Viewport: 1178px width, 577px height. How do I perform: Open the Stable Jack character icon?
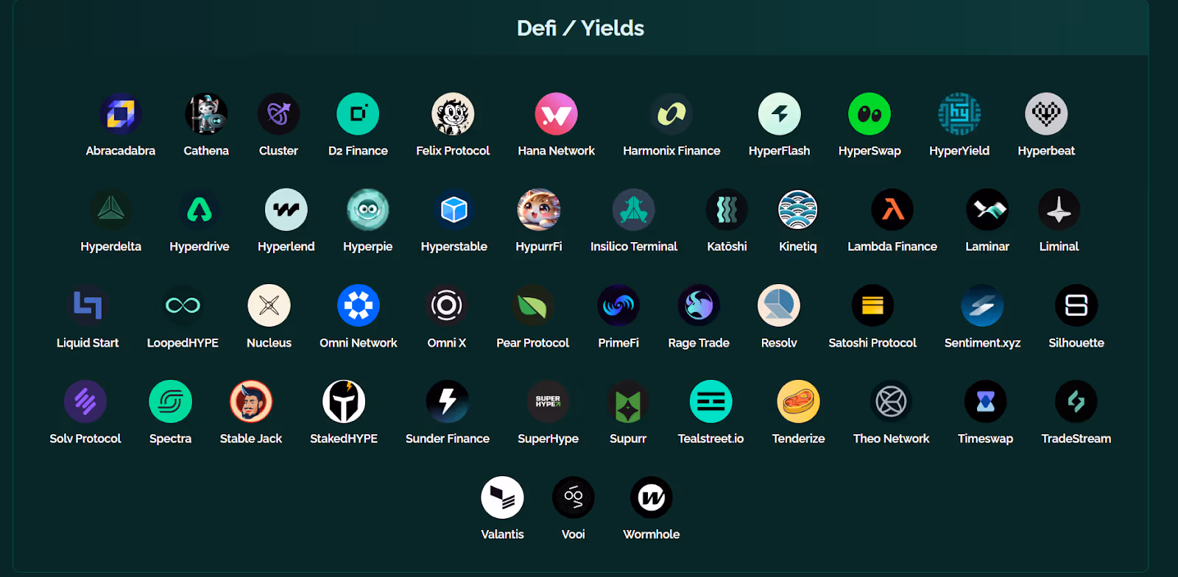click(x=251, y=402)
